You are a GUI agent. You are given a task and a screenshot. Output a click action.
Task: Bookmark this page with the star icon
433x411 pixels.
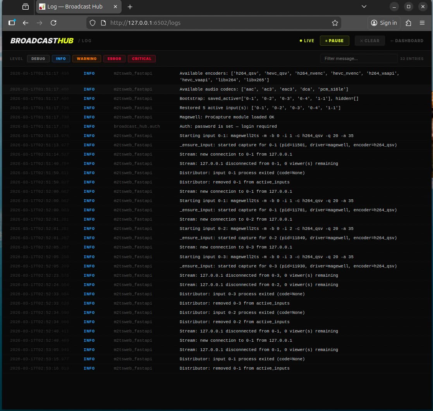335,23
